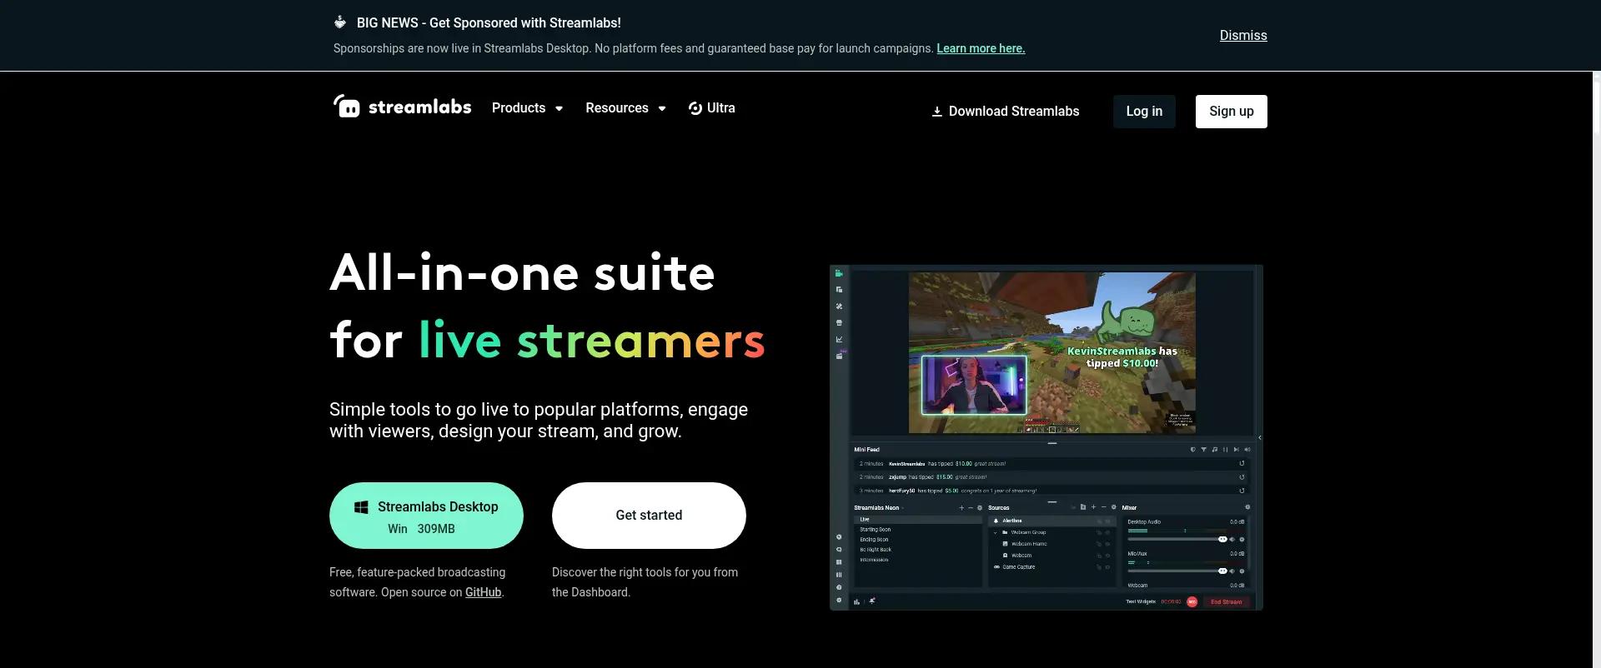This screenshot has width=1601, height=668.
Task: Mute the Desktop Audio channel in Mixer
Action: tap(1232, 540)
